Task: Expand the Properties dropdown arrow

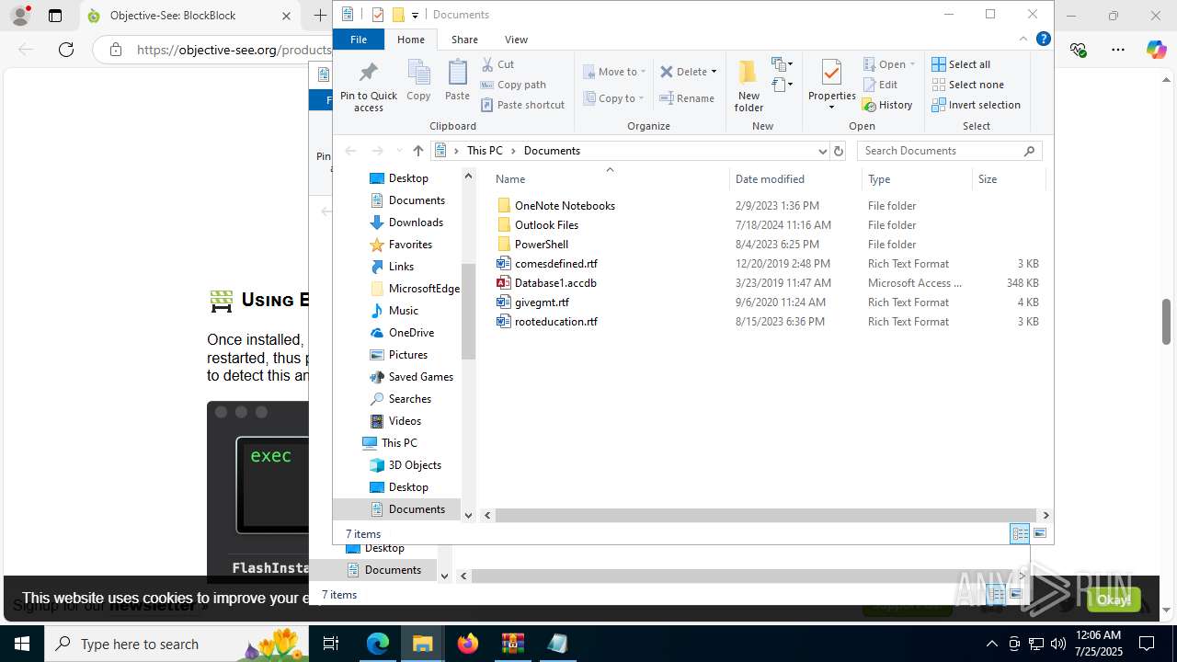Action: 831,108
